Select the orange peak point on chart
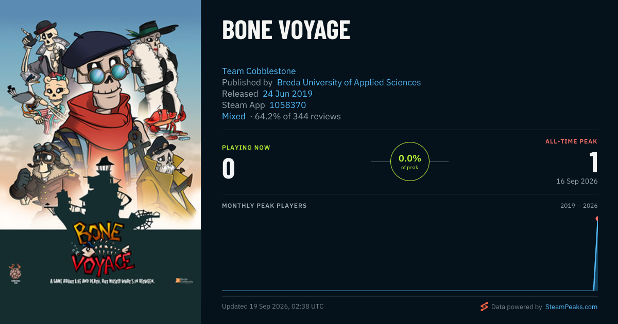Image resolution: width=618 pixels, height=324 pixels. tap(597, 219)
